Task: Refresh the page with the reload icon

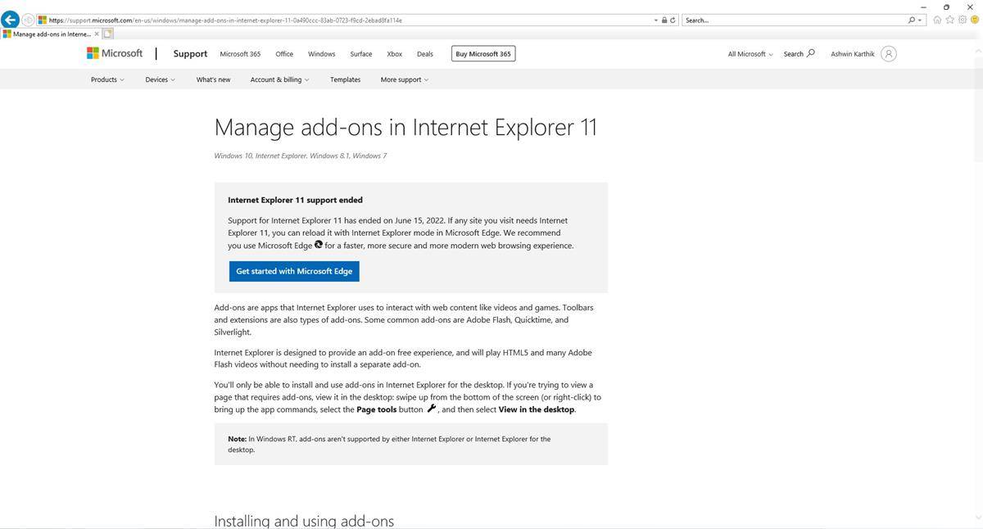Action: coord(673,20)
